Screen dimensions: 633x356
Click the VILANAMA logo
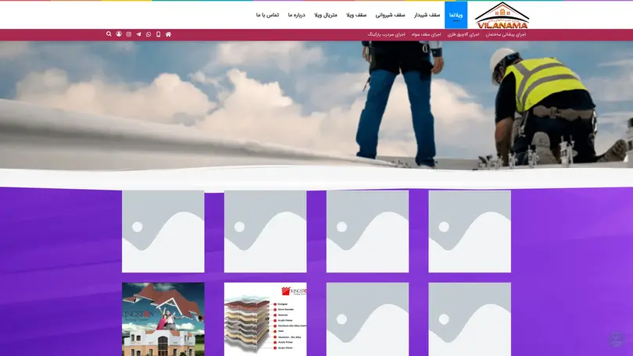(x=502, y=16)
